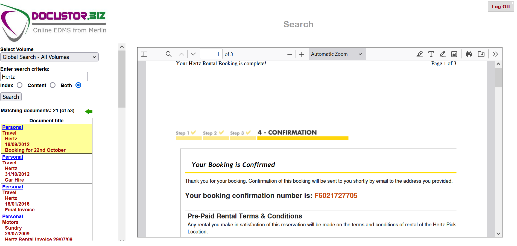The image size is (517, 246).
Task: Select the draw ink tool
Action: (443, 54)
